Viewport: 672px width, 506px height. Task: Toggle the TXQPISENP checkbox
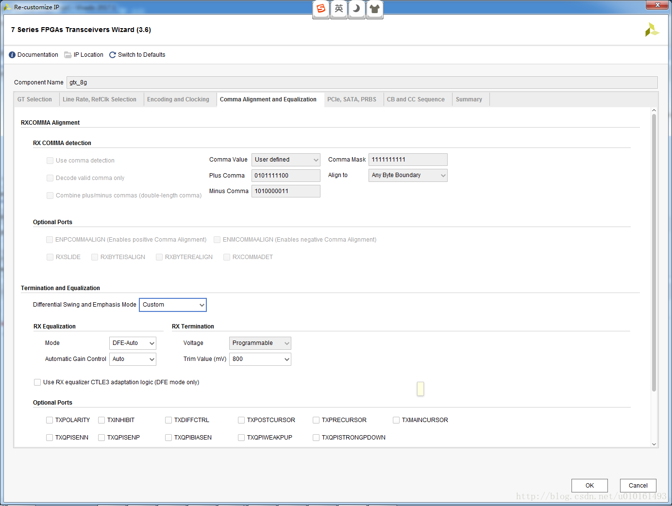(101, 438)
